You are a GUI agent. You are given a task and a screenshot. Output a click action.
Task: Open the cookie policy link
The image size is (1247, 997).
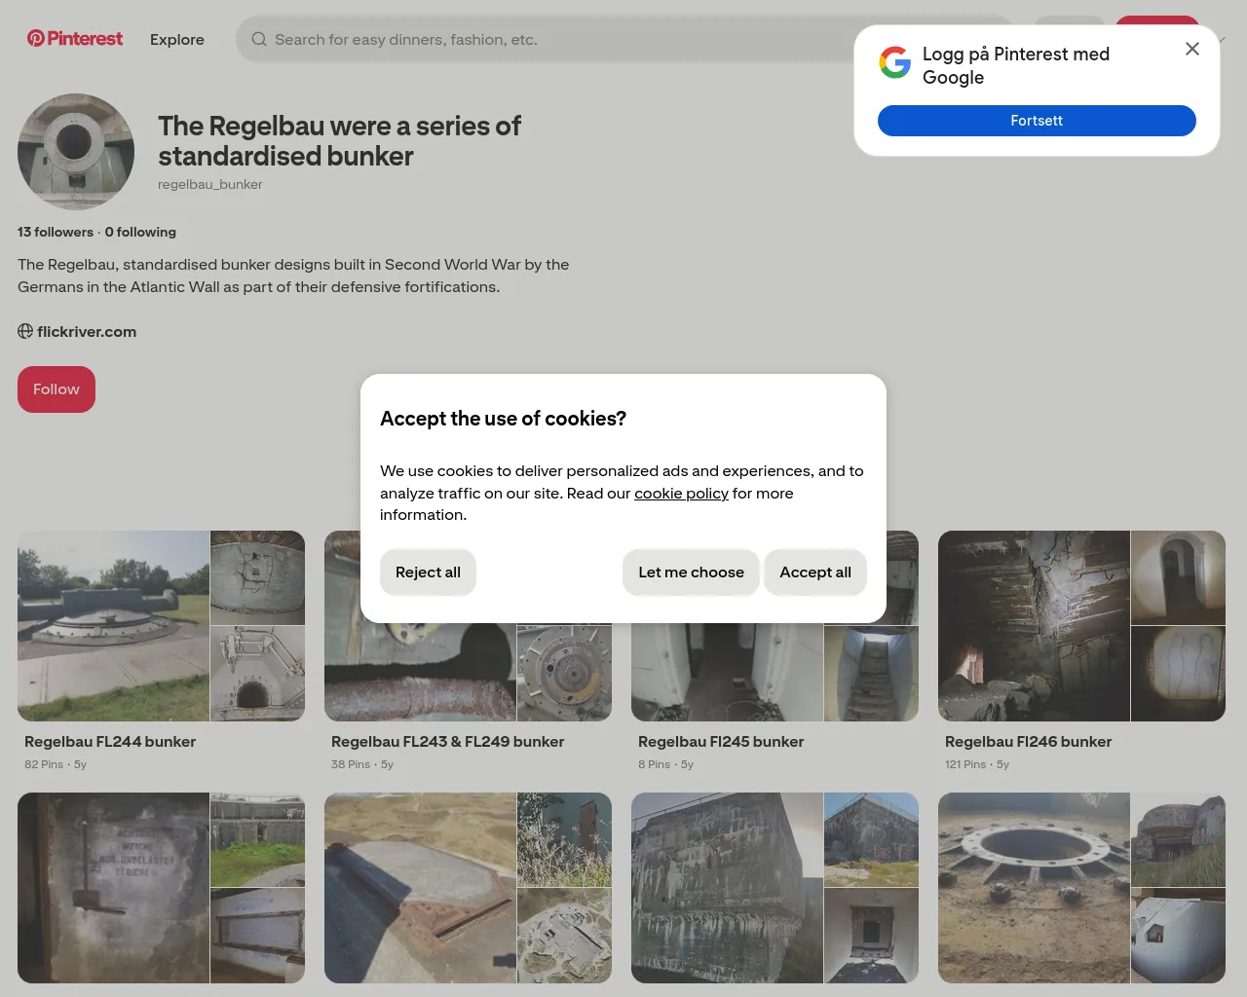coord(681,494)
